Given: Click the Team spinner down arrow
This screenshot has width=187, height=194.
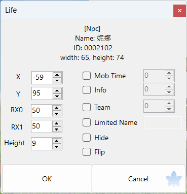Looking at the screenshot, I should click(x=169, y=109).
